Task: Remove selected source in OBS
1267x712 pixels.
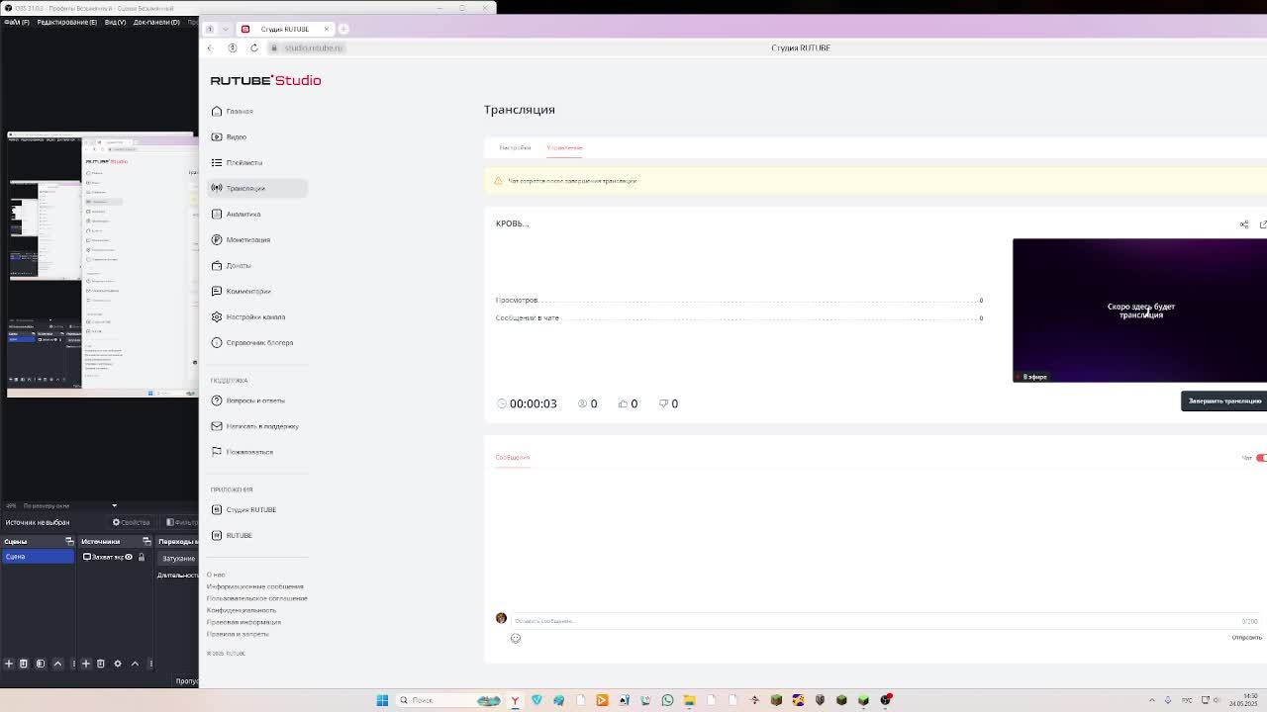Action: click(101, 664)
